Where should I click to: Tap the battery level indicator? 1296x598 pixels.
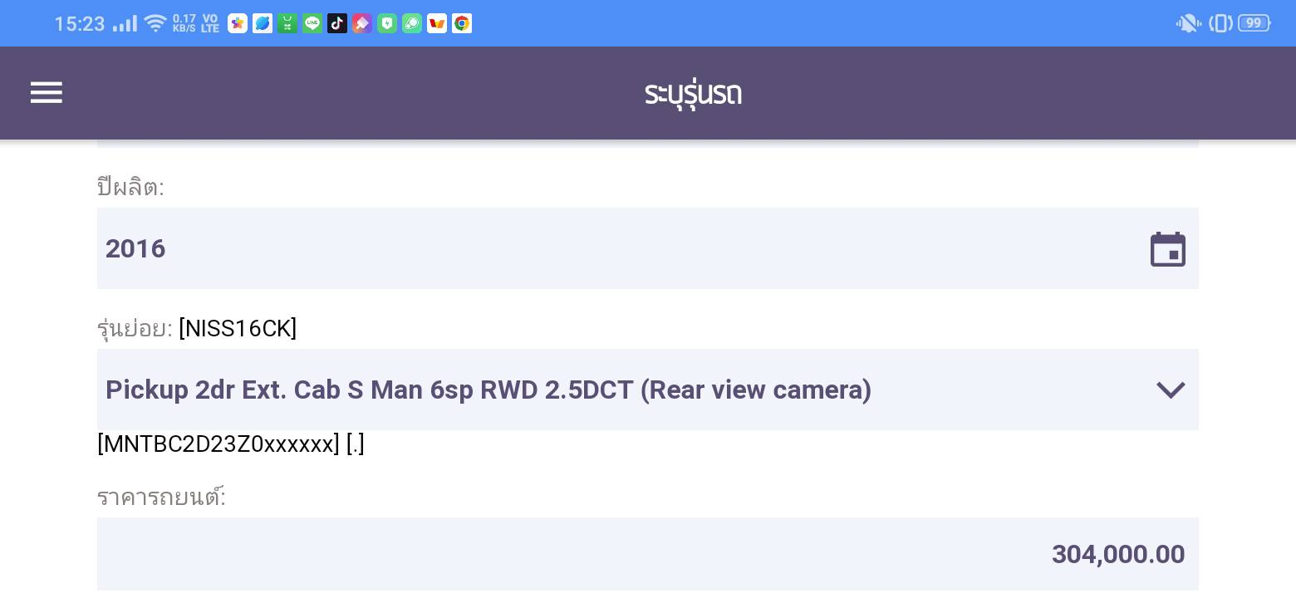[x=1254, y=23]
